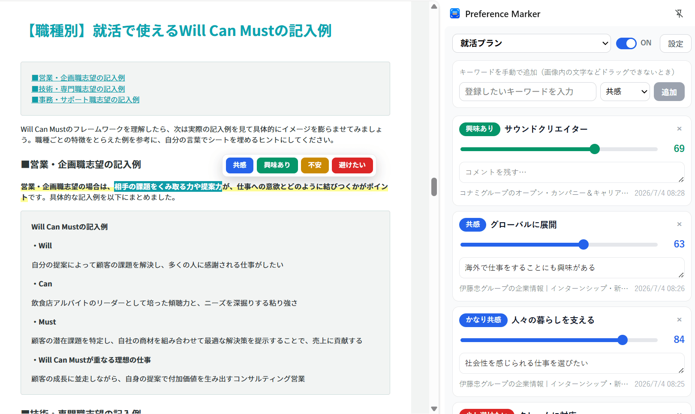Screen dimensions: 695x414
Task: Click the page scrollbar thumb
Action: (x=434, y=187)
